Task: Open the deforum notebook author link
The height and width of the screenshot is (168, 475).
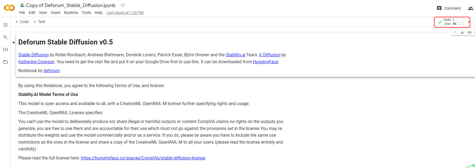Action: (52, 70)
